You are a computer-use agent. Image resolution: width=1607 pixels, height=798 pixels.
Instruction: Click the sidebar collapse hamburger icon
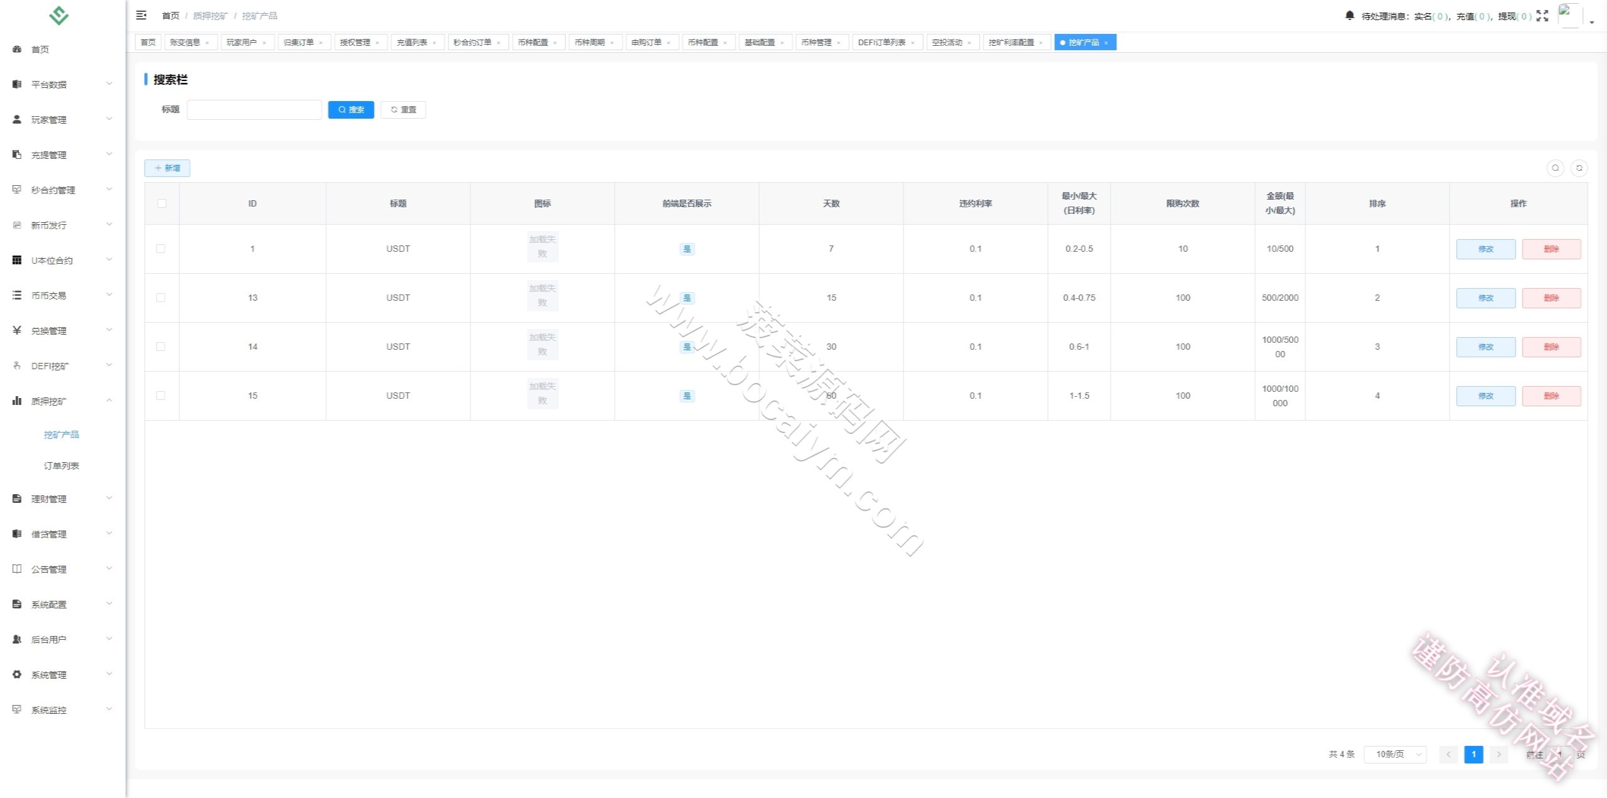[141, 15]
